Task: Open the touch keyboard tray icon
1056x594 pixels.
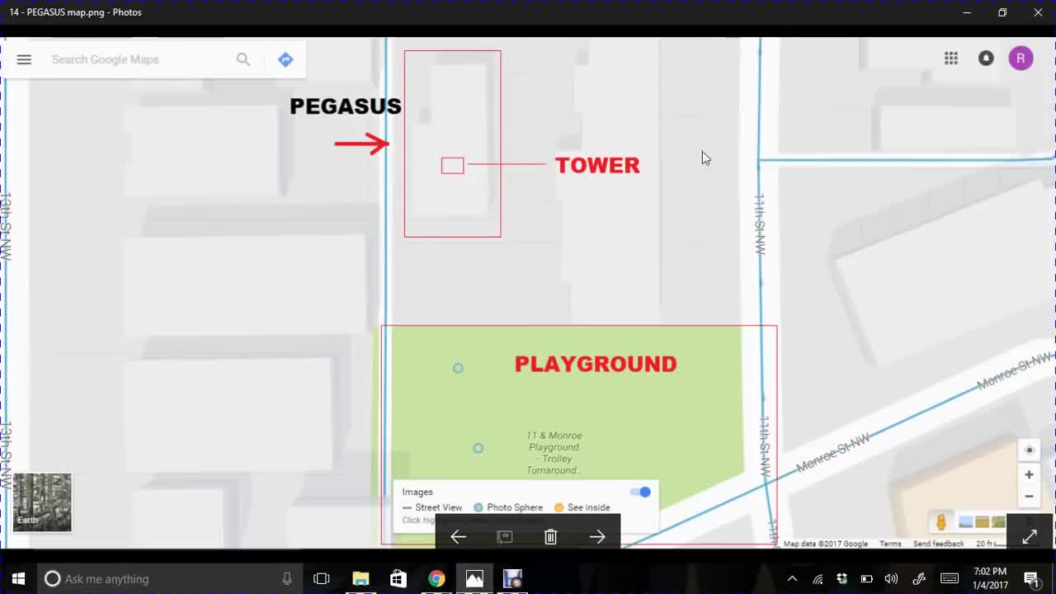Action: (x=949, y=578)
